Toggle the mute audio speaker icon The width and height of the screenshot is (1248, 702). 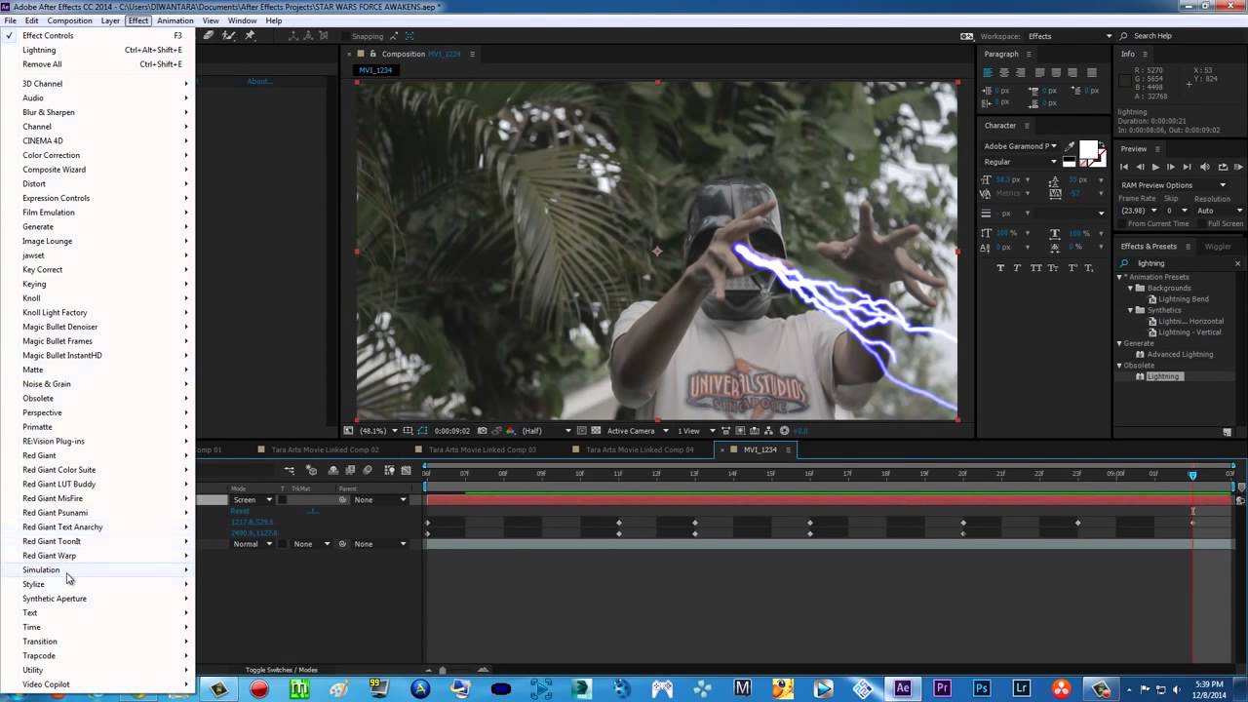coord(1204,167)
